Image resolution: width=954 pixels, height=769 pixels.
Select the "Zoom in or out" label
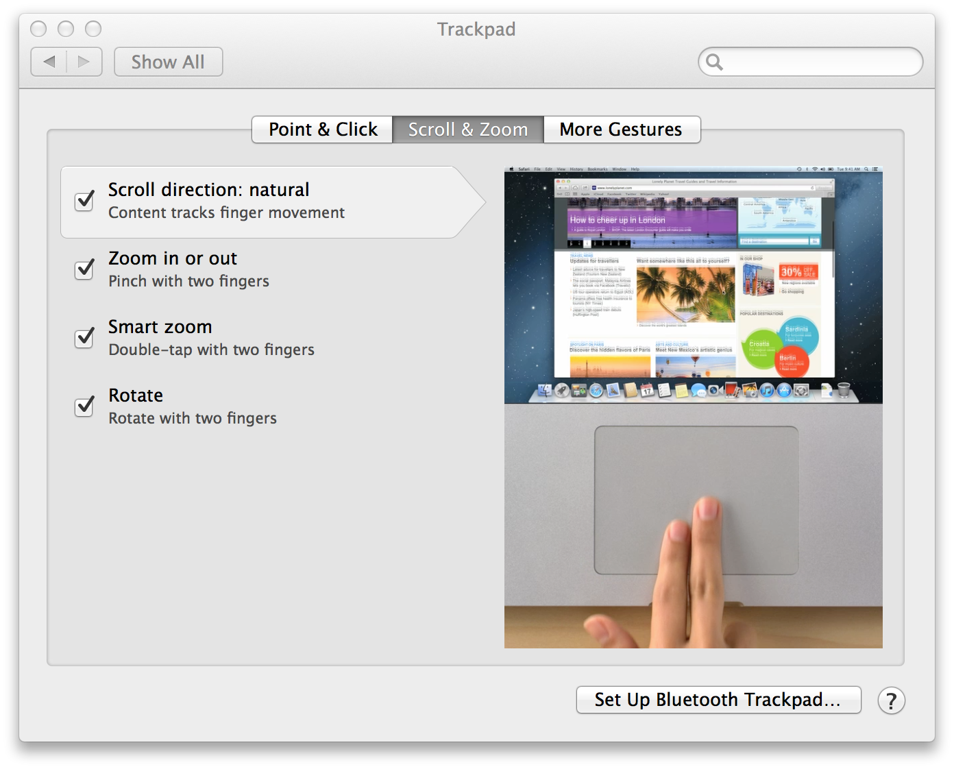pos(173,258)
